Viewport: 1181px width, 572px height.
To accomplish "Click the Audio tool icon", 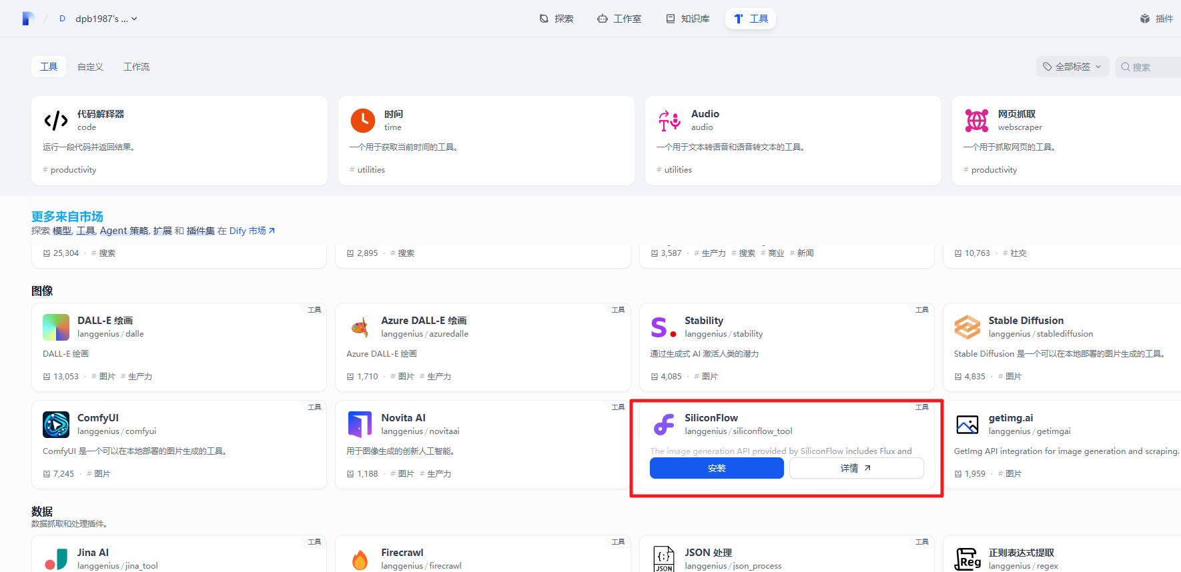I will tap(669, 121).
